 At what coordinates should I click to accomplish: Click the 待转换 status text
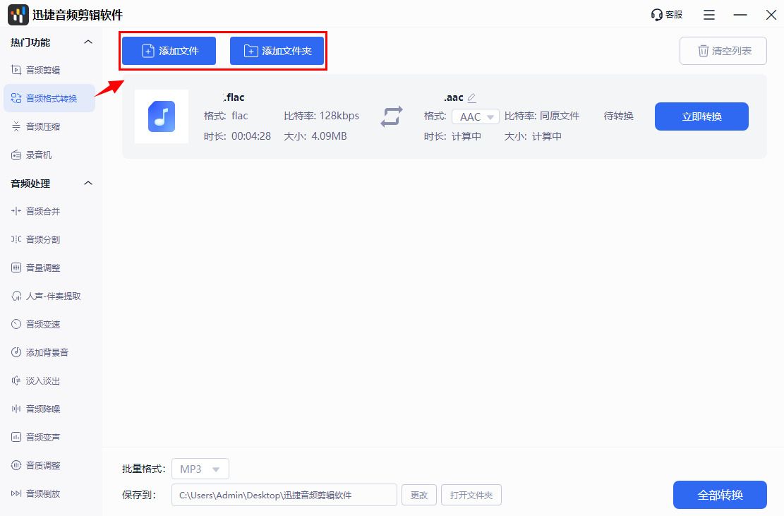pyautogui.click(x=618, y=116)
